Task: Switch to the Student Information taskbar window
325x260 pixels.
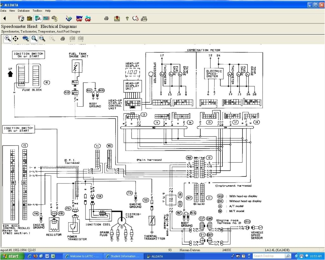Action: coord(123,256)
